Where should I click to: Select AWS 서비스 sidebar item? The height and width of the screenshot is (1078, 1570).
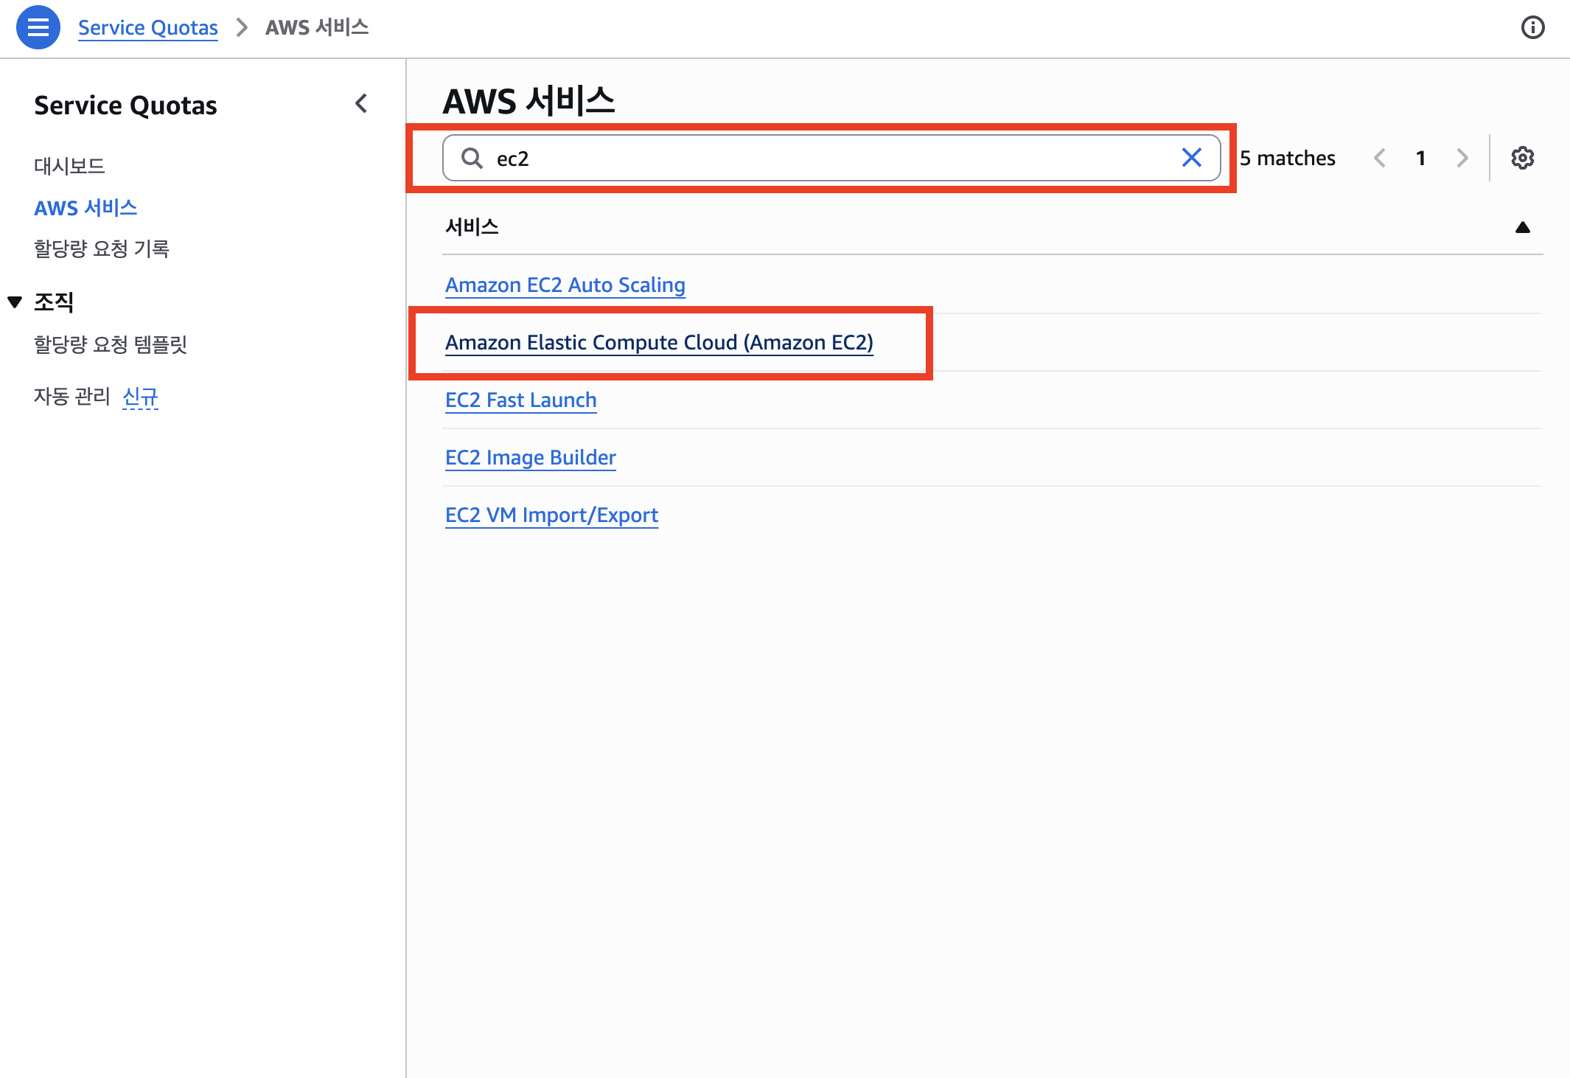(x=86, y=208)
